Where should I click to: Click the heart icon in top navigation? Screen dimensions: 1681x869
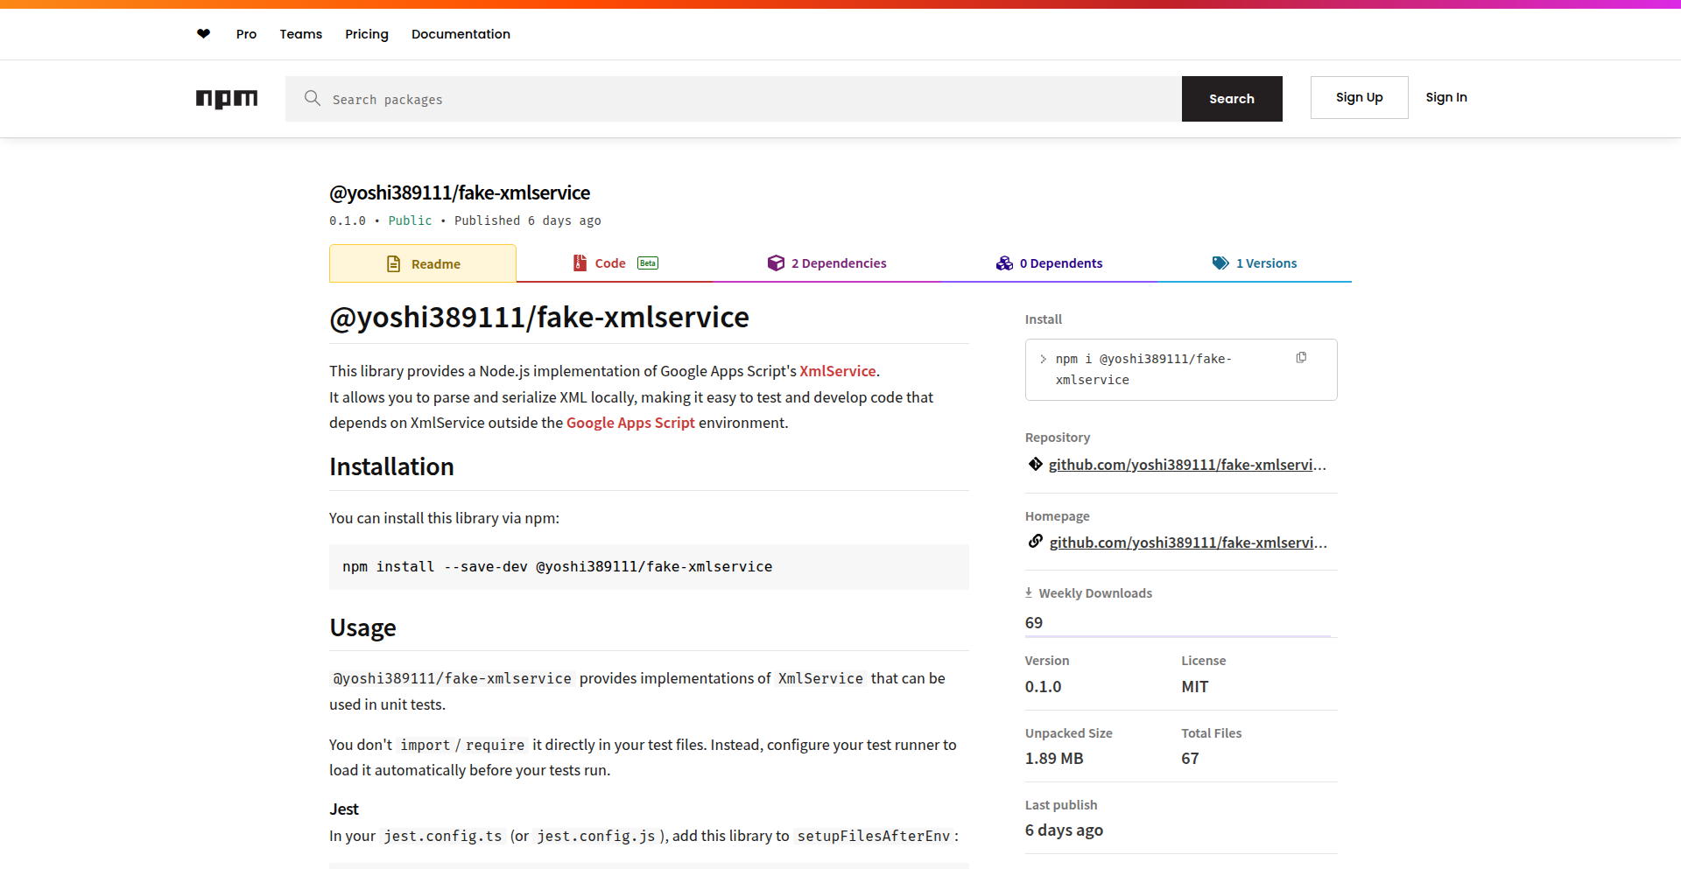[203, 34]
